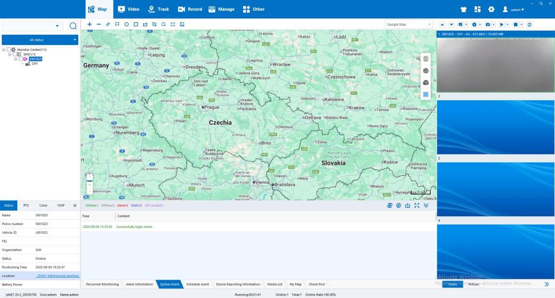Image resolution: width=555 pixels, height=298 pixels.
Task: Select the circle drawing tool
Action: click(126, 25)
